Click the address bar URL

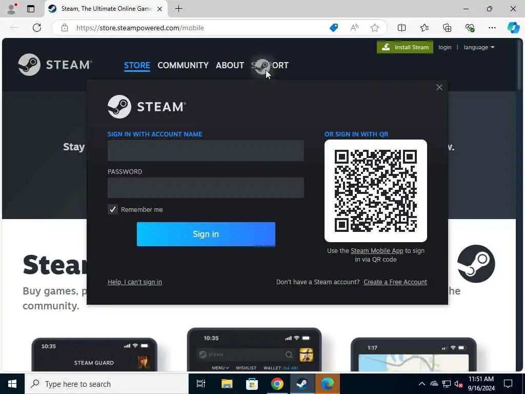140,28
